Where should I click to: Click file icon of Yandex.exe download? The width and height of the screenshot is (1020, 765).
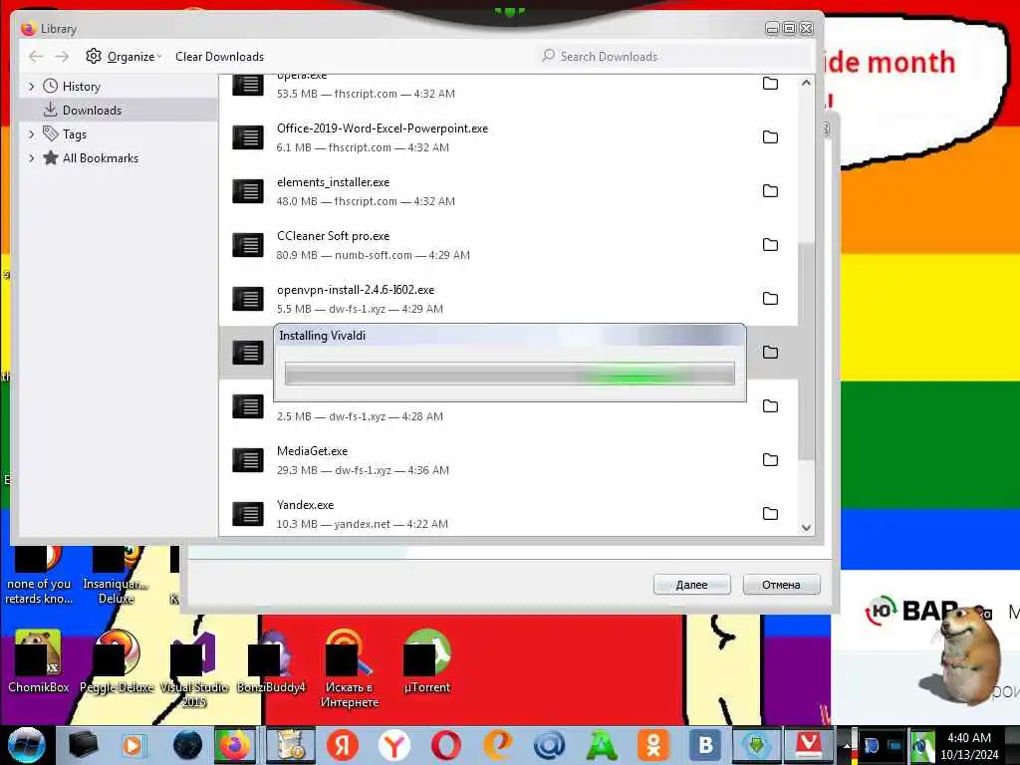(248, 514)
